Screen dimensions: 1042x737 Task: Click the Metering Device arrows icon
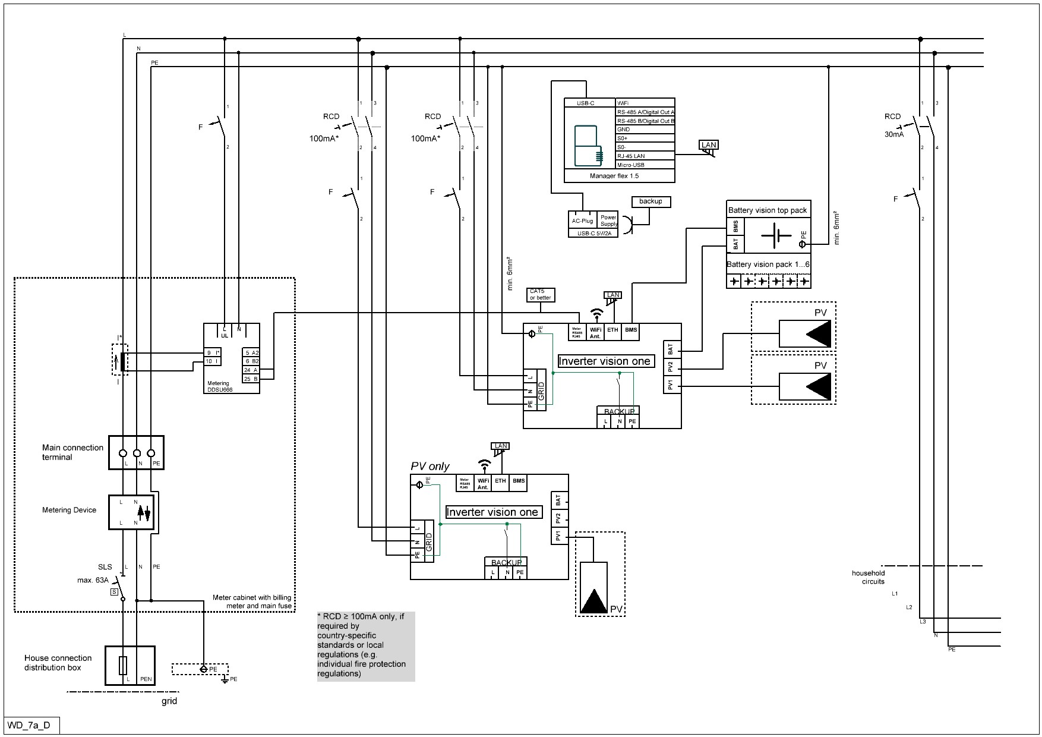pyautogui.click(x=143, y=512)
